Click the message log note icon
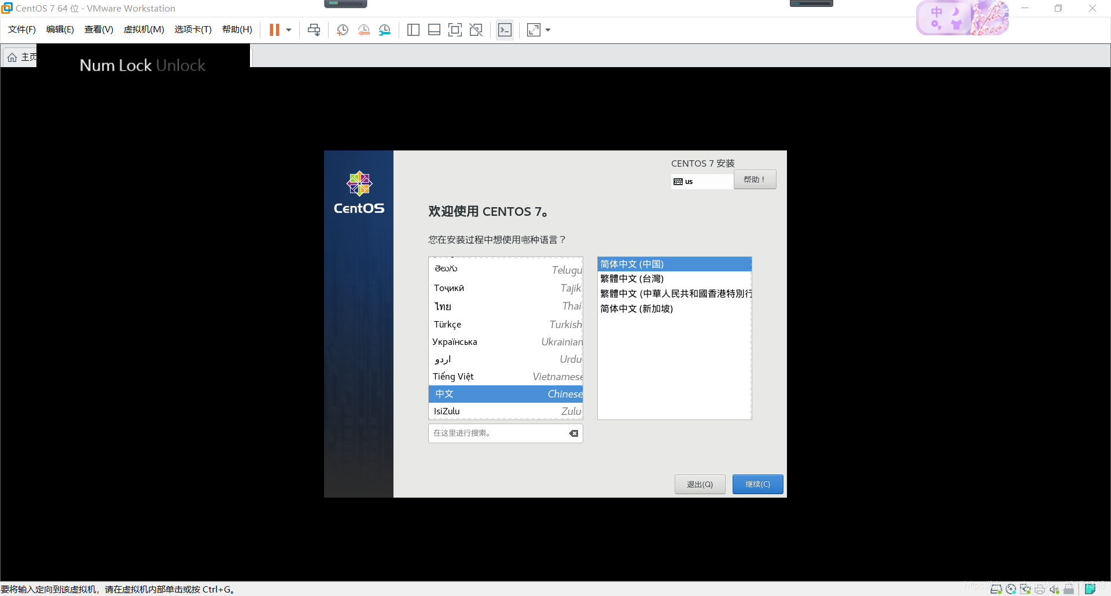Screen dimensions: 1111x596 [x=1090, y=589]
